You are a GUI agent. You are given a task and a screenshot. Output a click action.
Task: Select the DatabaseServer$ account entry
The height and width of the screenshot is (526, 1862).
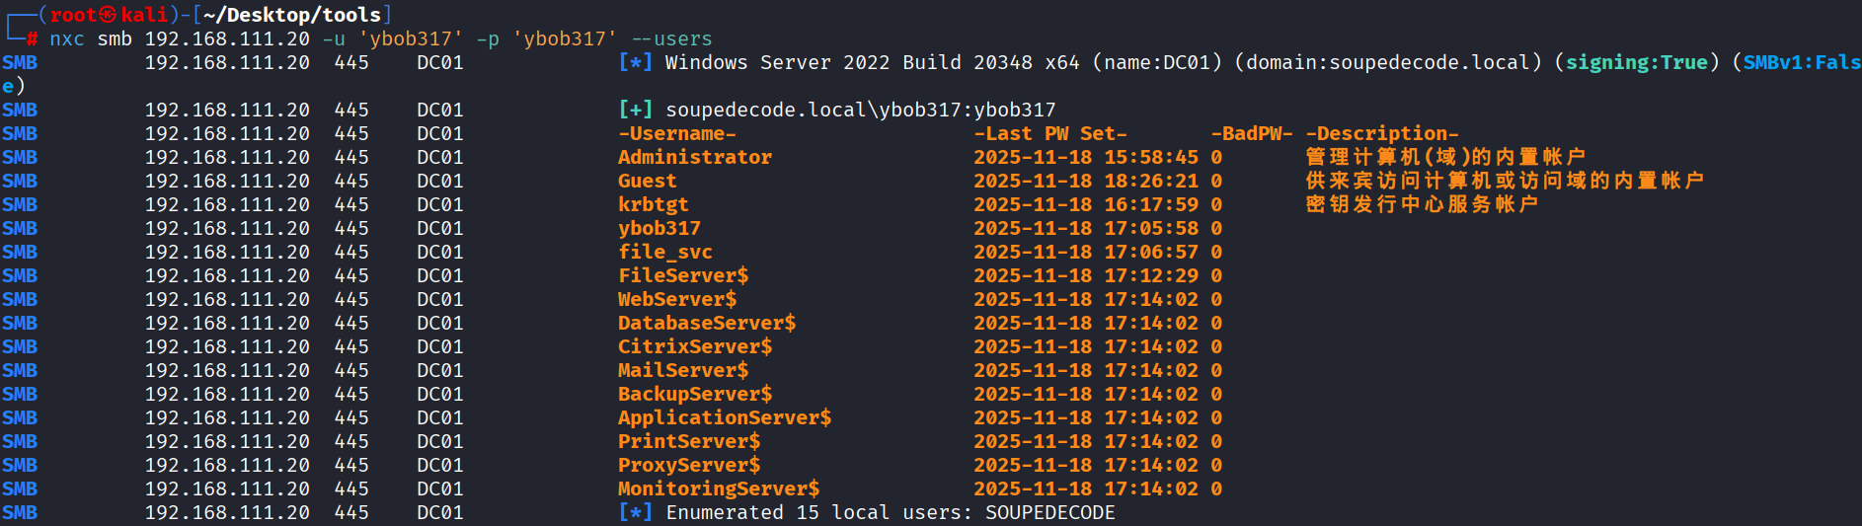pos(707,323)
